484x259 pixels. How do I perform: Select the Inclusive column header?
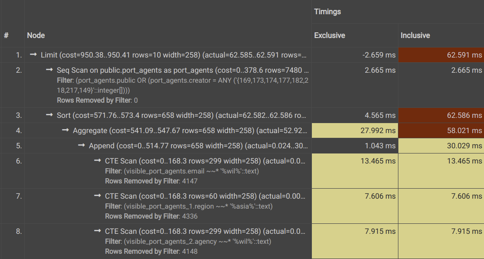pyautogui.click(x=415, y=36)
